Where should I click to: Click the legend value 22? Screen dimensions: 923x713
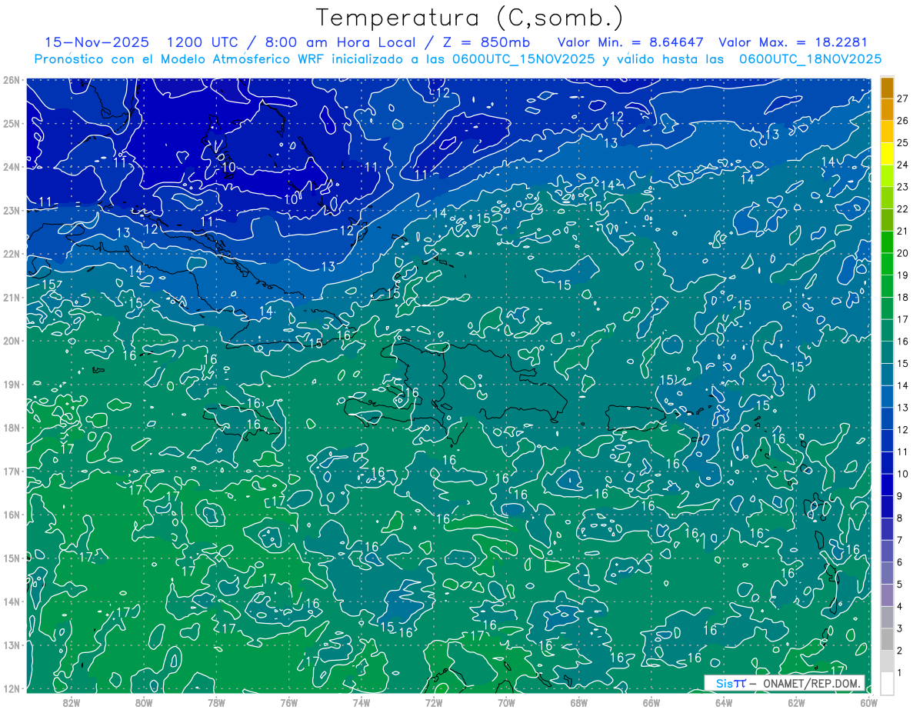click(902, 208)
